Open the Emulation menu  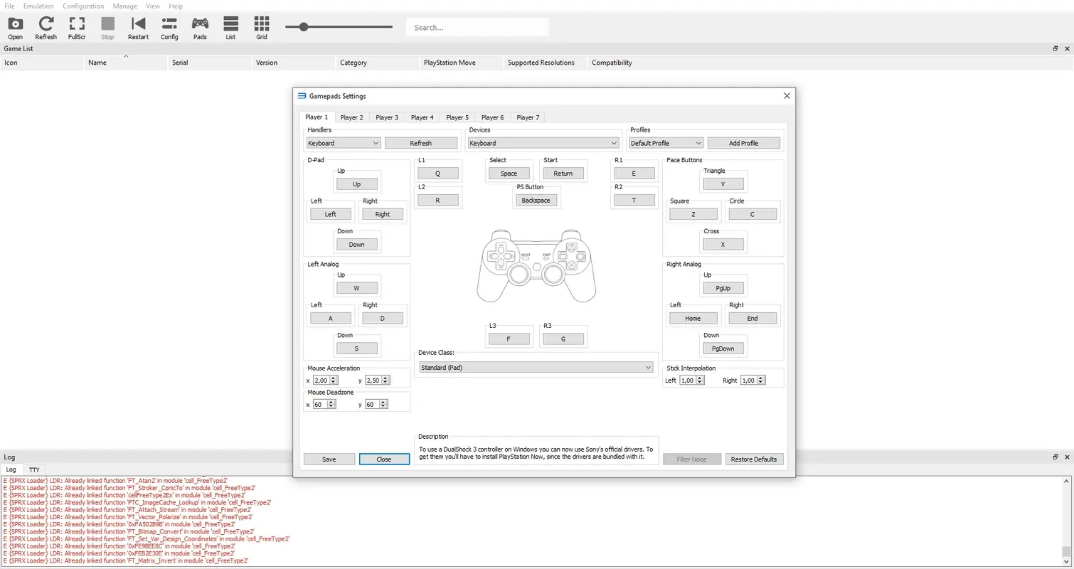(38, 6)
